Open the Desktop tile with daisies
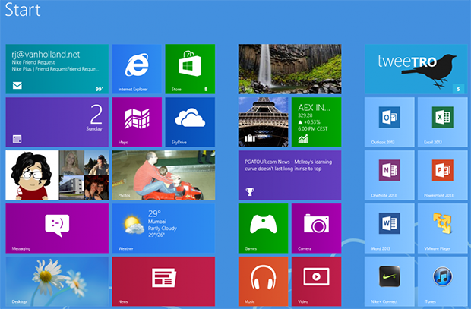The height and width of the screenshot is (309, 471). click(x=57, y=282)
